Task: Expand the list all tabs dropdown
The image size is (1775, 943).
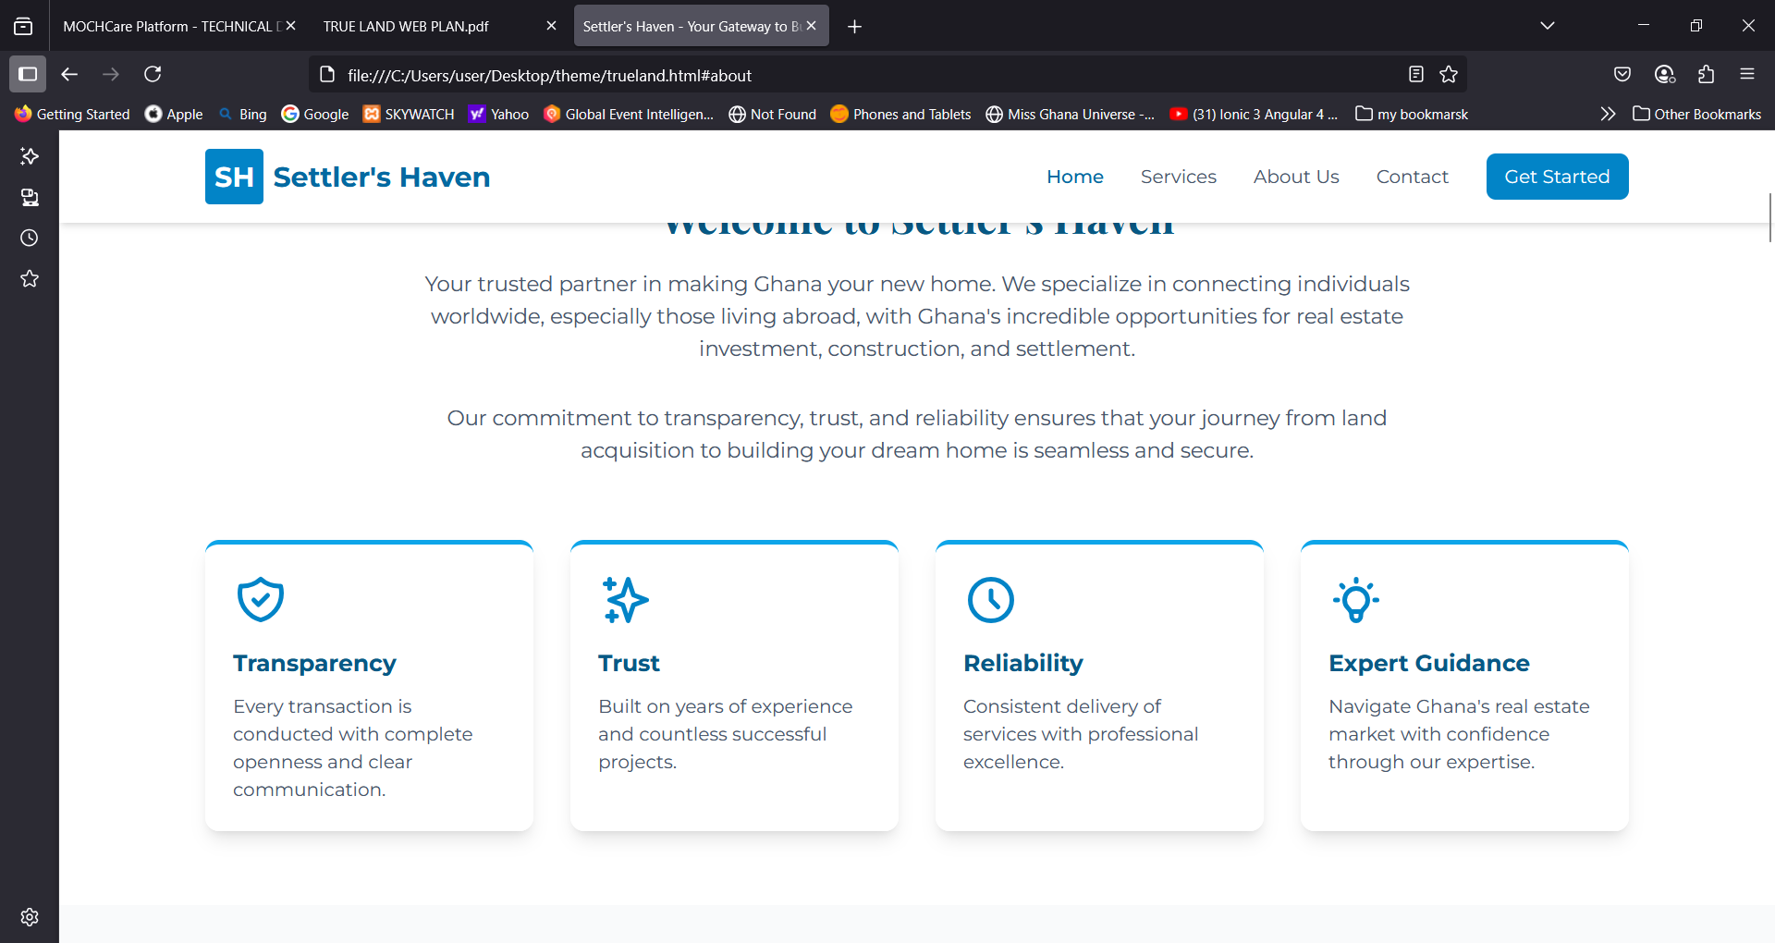Action: (x=1547, y=26)
